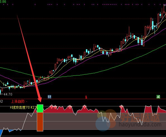Click the diamond signal below the S marker

tap(85, 107)
